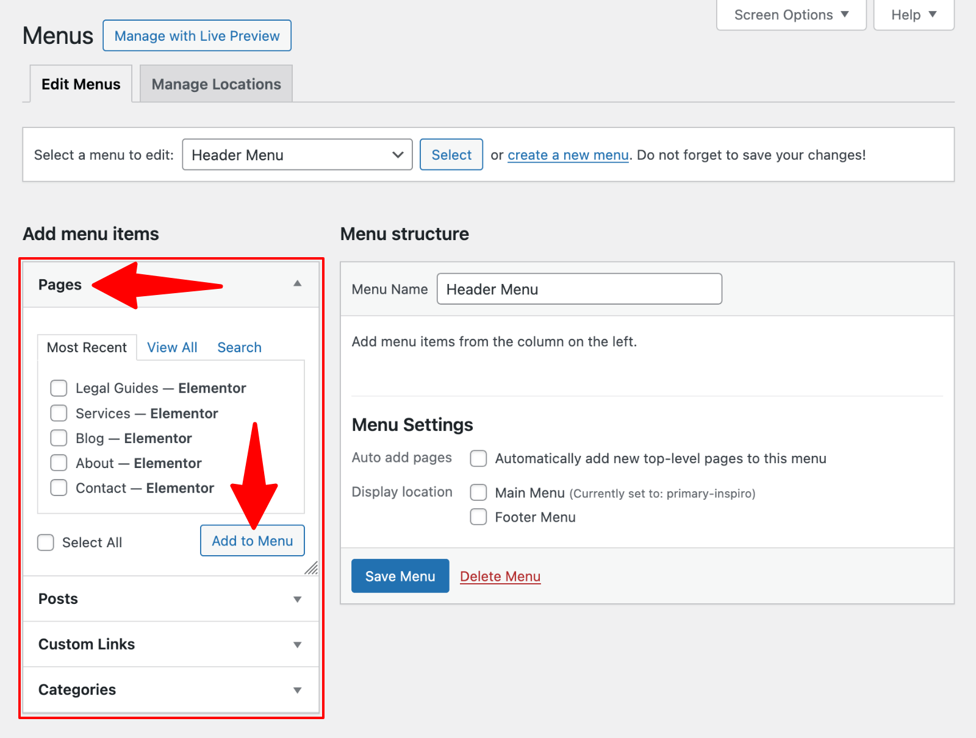
Task: Click the Delete Menu link
Action: pos(500,577)
